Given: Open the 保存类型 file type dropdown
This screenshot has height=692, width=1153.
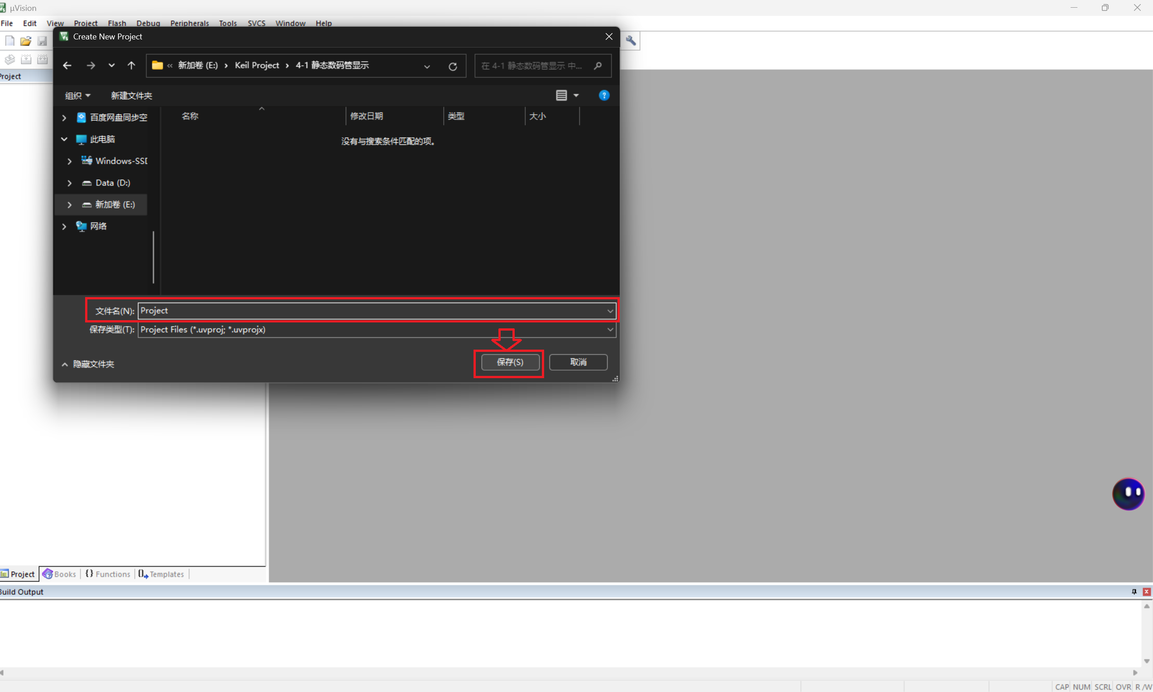Looking at the screenshot, I should point(610,330).
